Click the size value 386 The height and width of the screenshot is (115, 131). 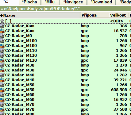click(x=123, y=26)
